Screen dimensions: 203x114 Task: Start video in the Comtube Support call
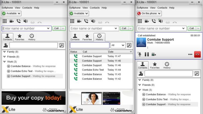point(154,54)
